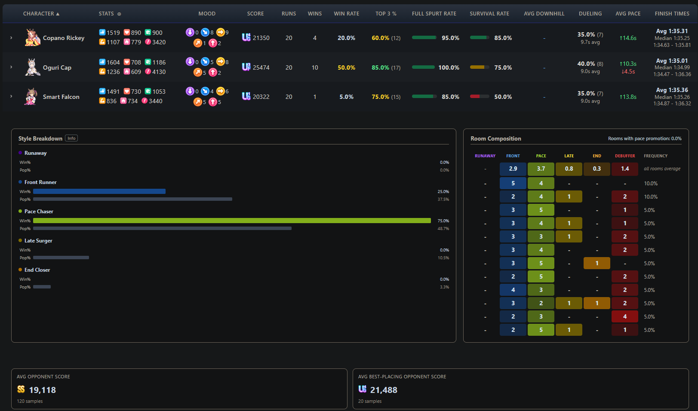This screenshot has width=698, height=411.
Task: Click the STATS column header
Action: tap(106, 14)
